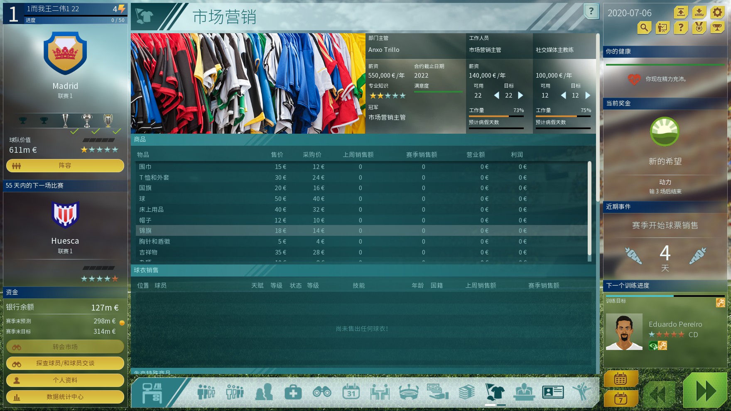Screen dimensions: 731x411
Task: Select the 吉祥物 merchandise row
Action: 361,252
